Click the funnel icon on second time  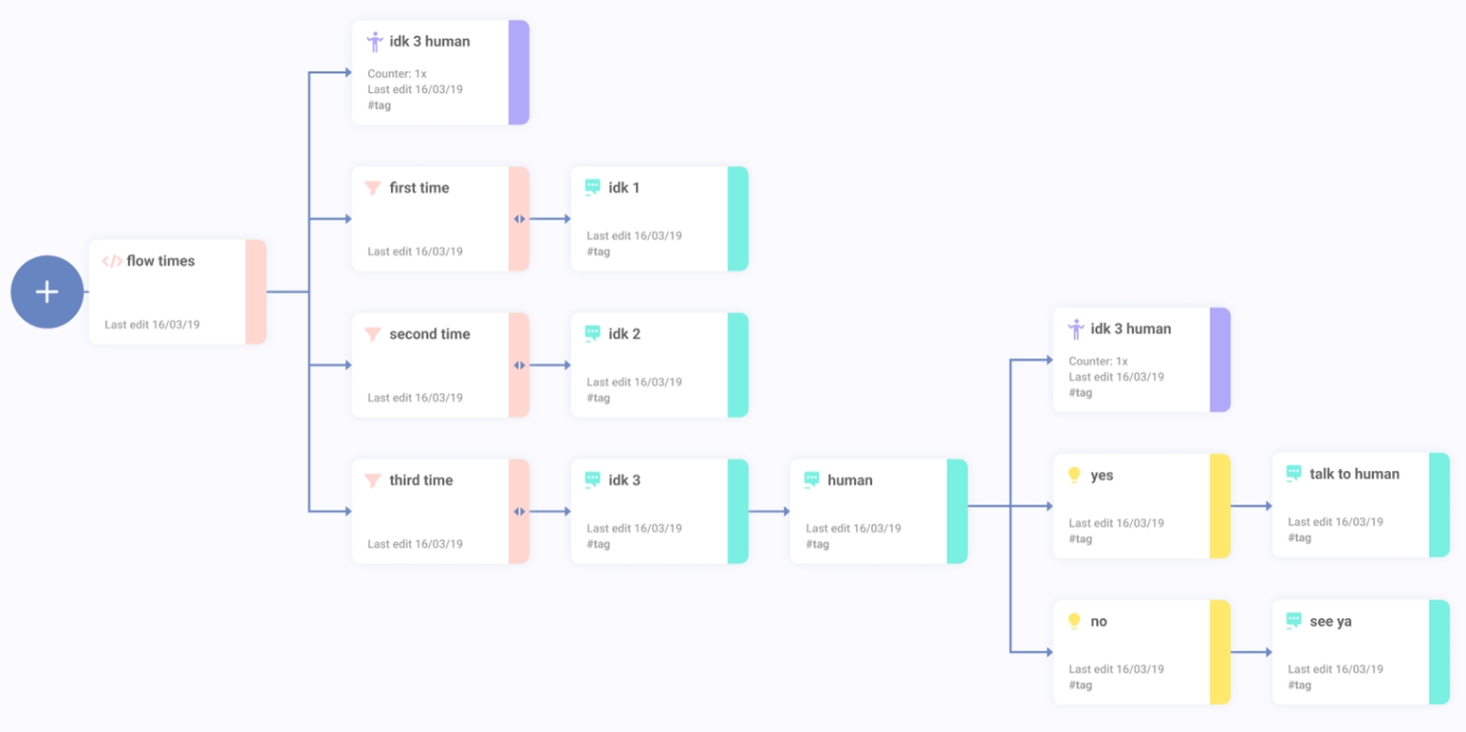click(373, 334)
